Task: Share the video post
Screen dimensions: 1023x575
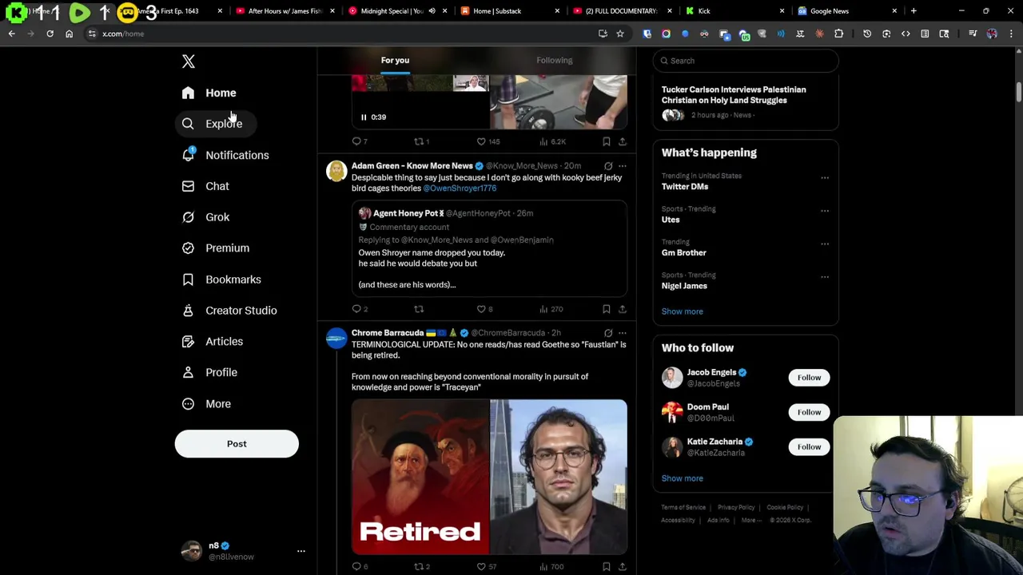Action: [x=623, y=141]
